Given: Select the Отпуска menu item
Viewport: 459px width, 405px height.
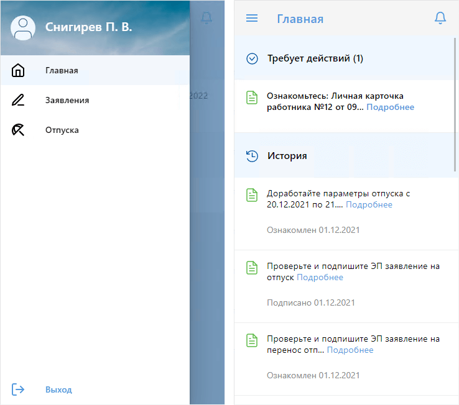Looking at the screenshot, I should pyautogui.click(x=95, y=130).
